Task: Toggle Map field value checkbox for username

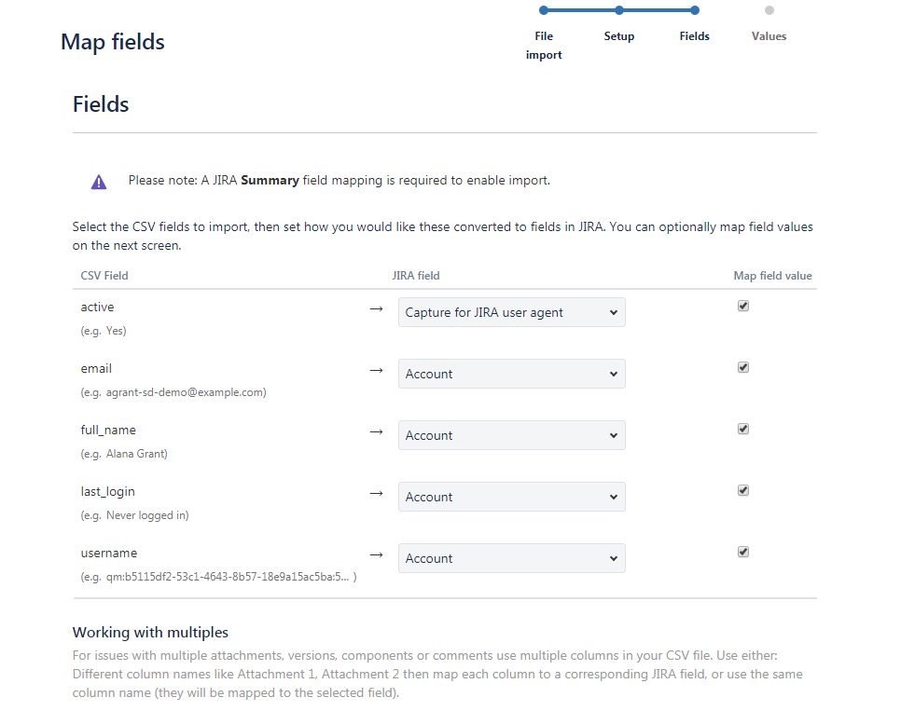Action: coord(743,552)
